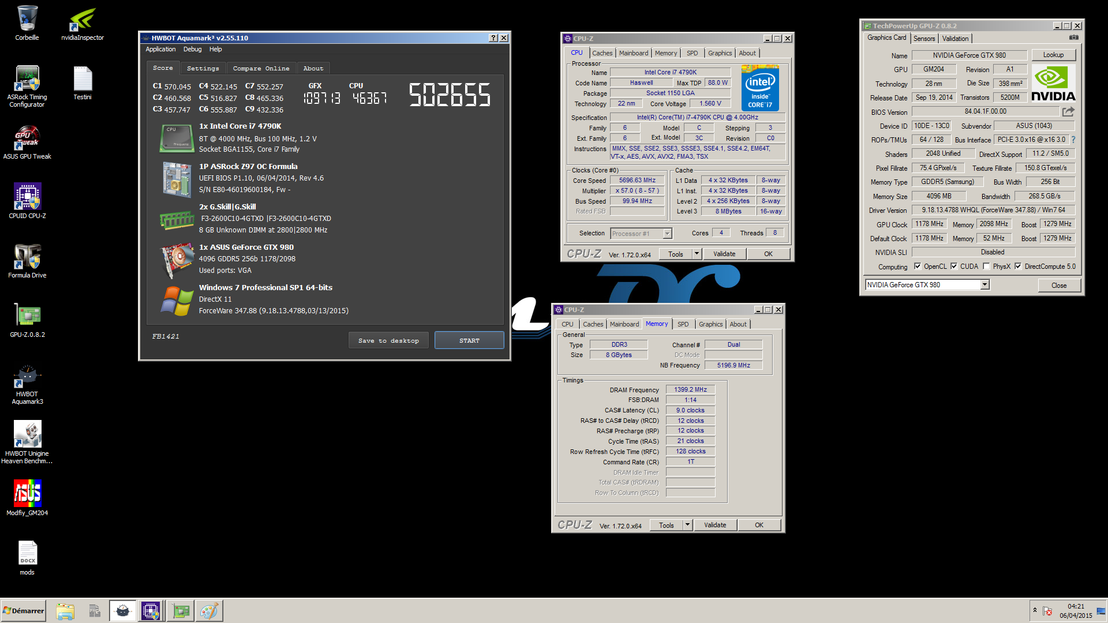Open the mods docx file icon
The image size is (1108, 623).
tap(27, 558)
